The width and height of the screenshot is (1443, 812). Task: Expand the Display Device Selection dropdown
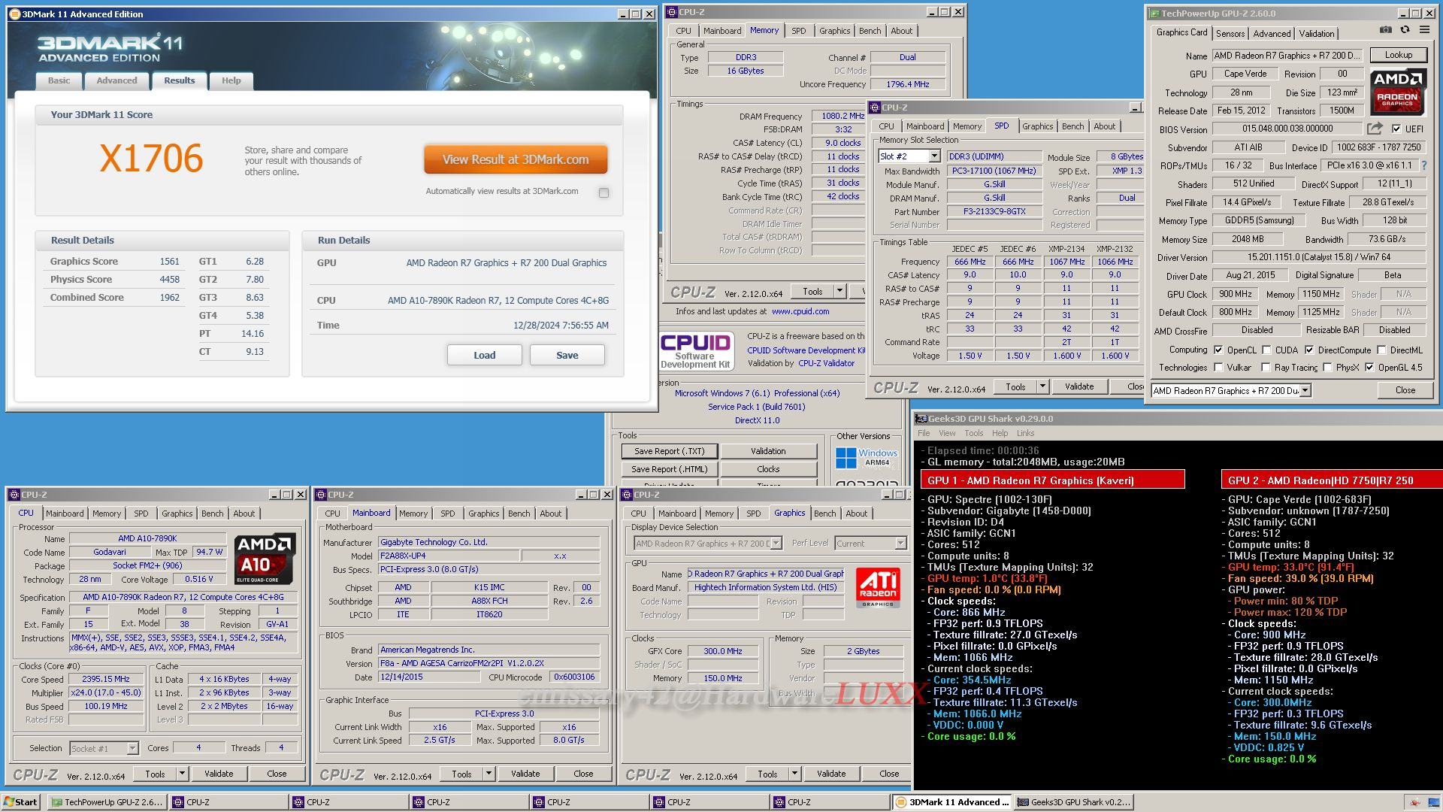click(776, 544)
